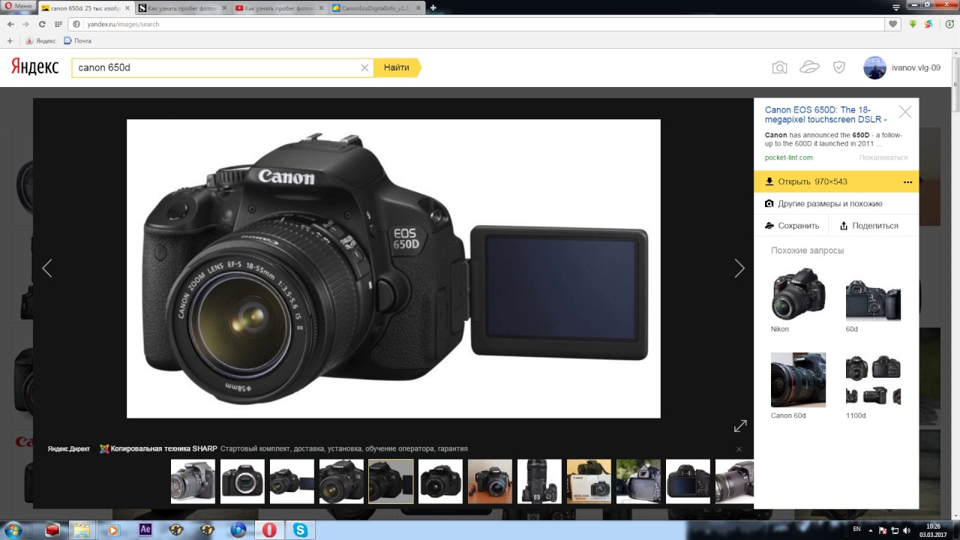Open Skype from the taskbar
Viewport: 960px width, 540px height.
click(301, 529)
